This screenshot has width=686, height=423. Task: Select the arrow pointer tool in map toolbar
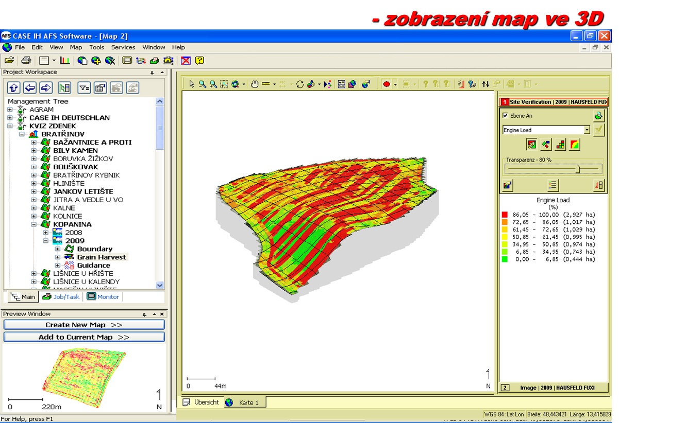pos(192,84)
